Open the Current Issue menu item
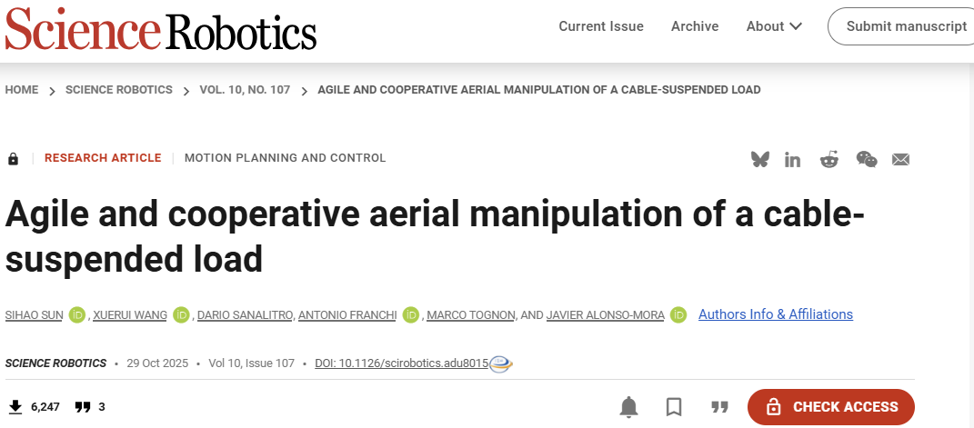974x428 pixels. click(601, 26)
